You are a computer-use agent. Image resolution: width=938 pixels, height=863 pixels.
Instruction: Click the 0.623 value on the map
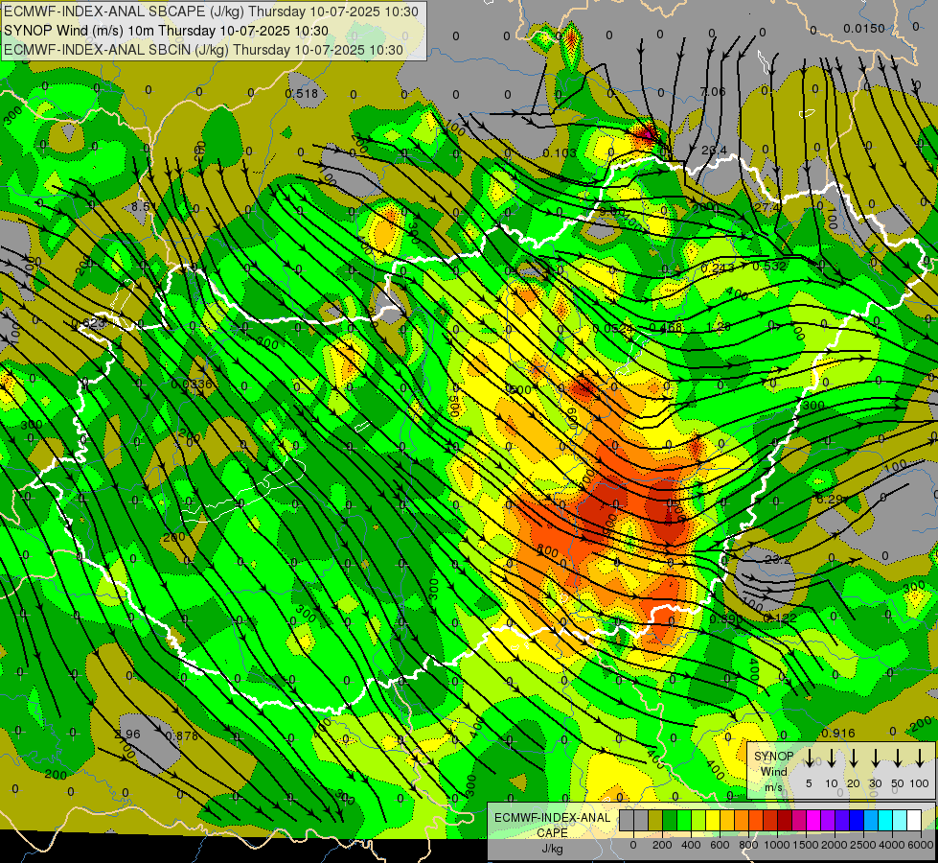(88, 323)
